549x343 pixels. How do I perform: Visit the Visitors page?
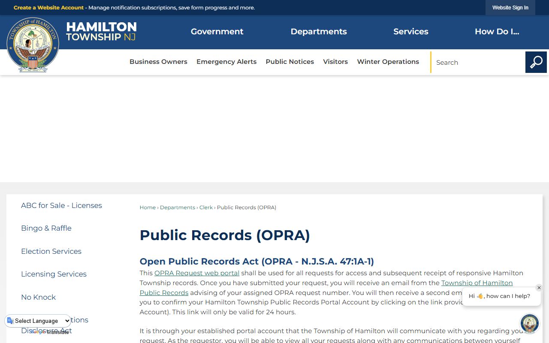(335, 62)
